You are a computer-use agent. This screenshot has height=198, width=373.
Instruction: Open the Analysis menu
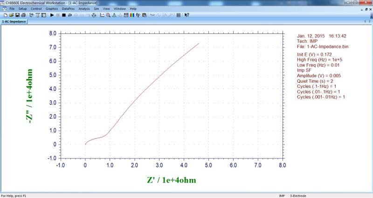click(x=84, y=9)
